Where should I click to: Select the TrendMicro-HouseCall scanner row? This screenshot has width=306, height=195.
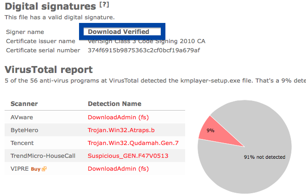95,156
